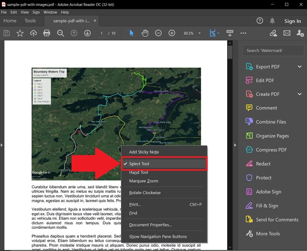Expand the Export PDF options chevron
The height and width of the screenshot is (251, 307).
point(300,67)
